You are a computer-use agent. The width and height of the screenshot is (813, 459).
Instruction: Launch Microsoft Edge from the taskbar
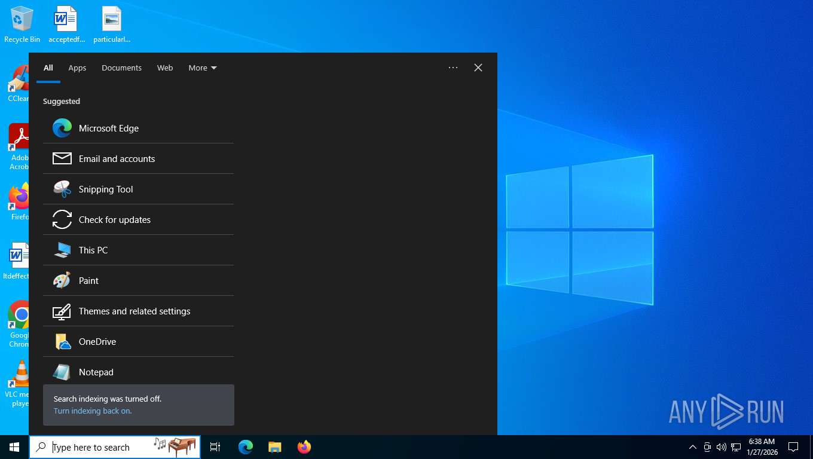(246, 447)
